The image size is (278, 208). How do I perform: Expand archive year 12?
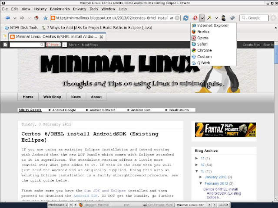pyautogui.click(x=197, y=165)
